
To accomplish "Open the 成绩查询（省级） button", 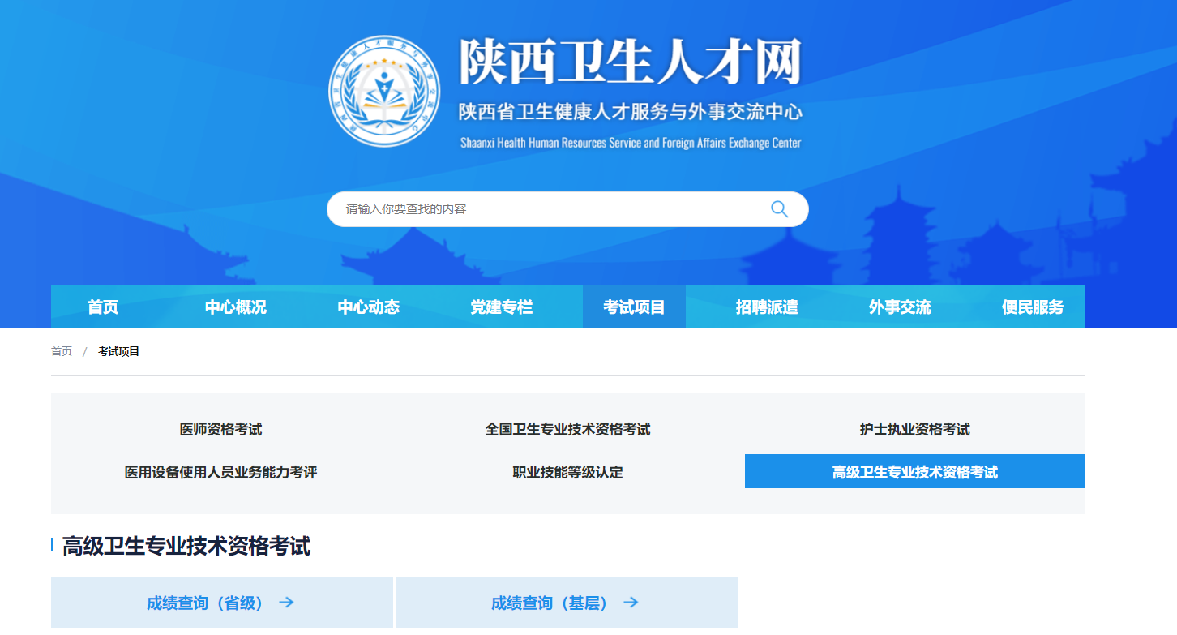I will pyautogui.click(x=221, y=603).
